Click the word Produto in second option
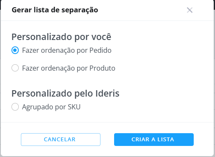This screenshot has width=215, height=157. point(102,68)
